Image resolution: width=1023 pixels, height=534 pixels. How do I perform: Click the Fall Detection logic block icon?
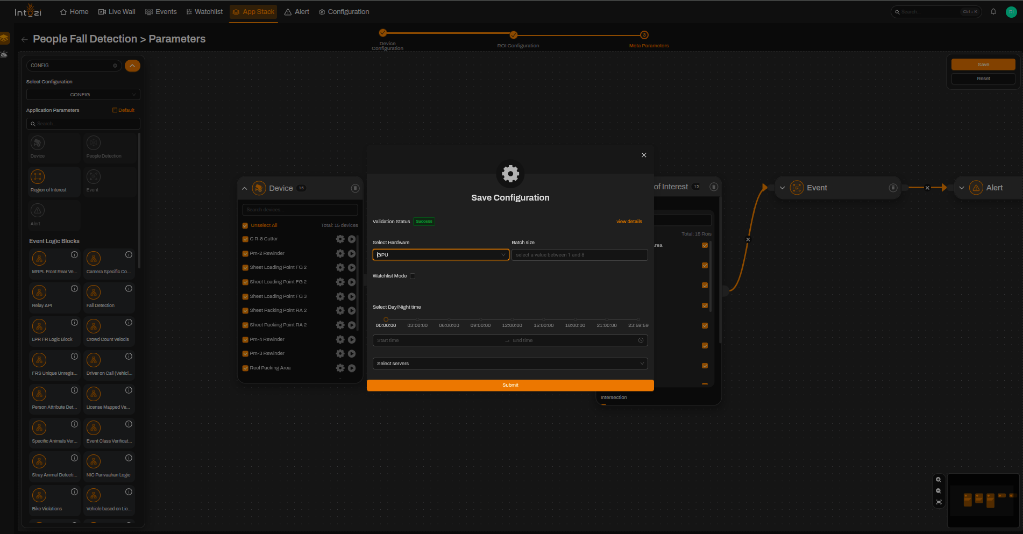[94, 293]
